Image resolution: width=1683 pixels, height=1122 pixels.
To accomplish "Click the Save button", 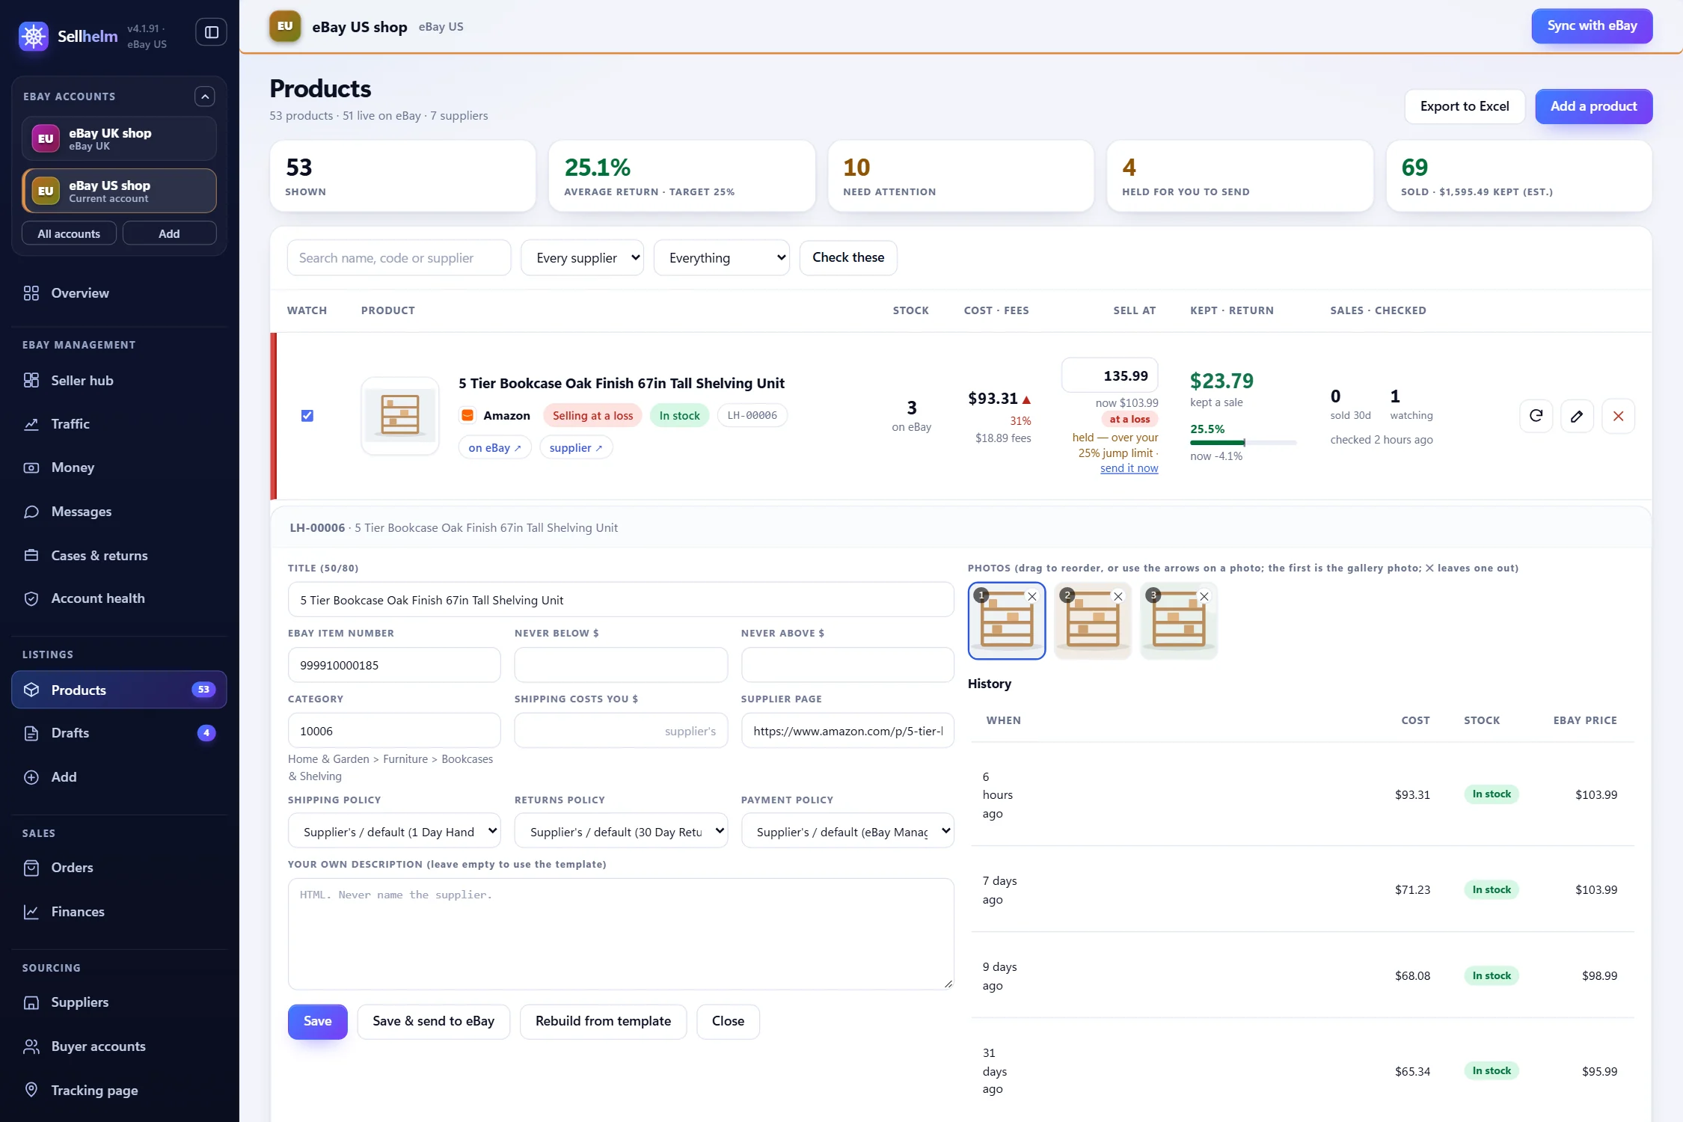I will tap(317, 1021).
